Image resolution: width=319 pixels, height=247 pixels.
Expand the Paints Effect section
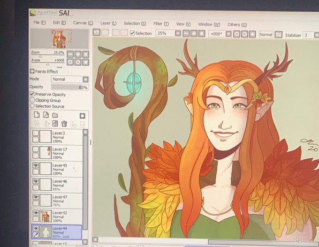point(32,71)
